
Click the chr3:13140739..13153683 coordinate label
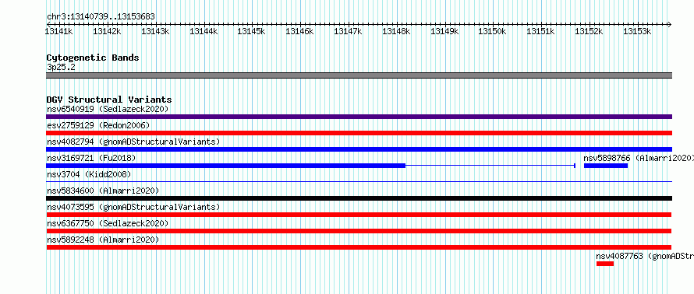pos(101,17)
